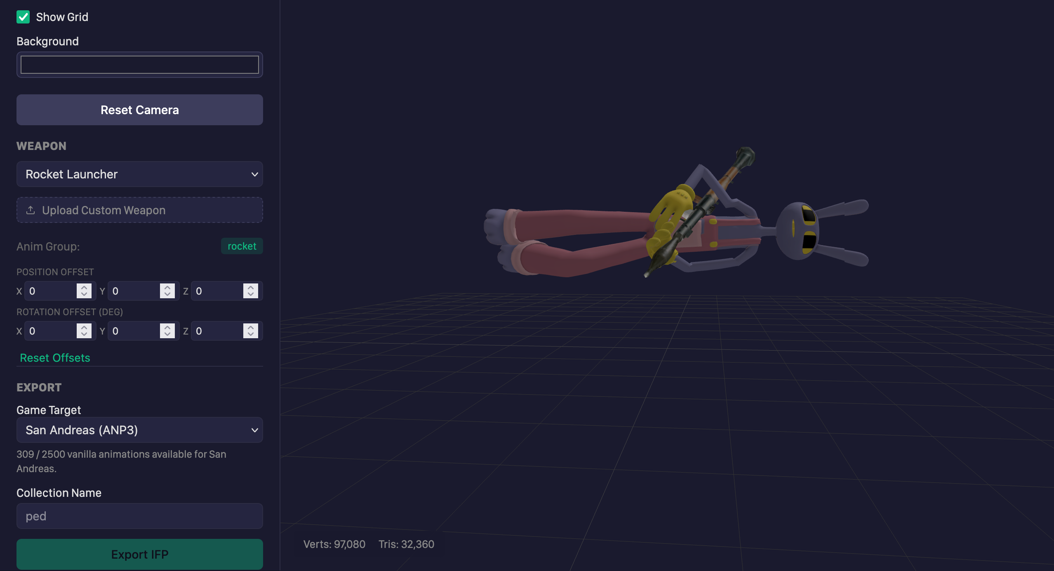Click the rocket anim group badge
The height and width of the screenshot is (571, 1054).
click(x=242, y=246)
